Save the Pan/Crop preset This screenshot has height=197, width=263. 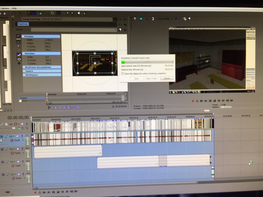coord(120,30)
